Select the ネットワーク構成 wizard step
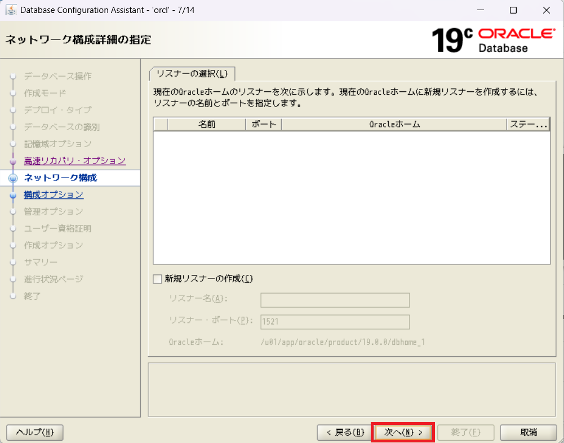This screenshot has width=564, height=443. pos(60,178)
